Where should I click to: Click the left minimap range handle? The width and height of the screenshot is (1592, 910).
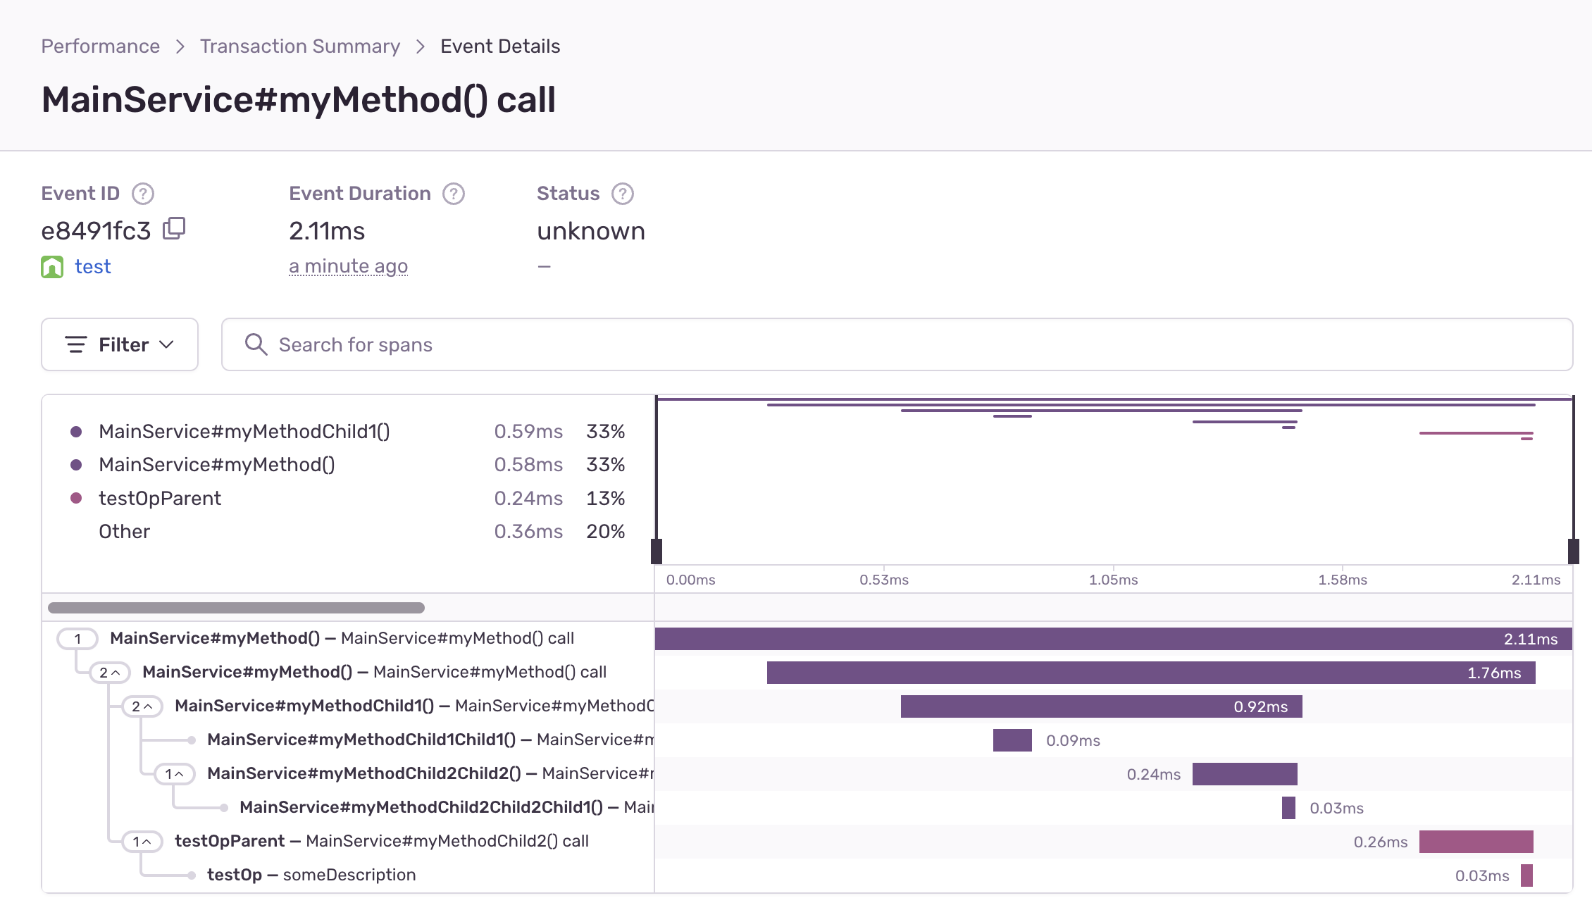(x=657, y=551)
